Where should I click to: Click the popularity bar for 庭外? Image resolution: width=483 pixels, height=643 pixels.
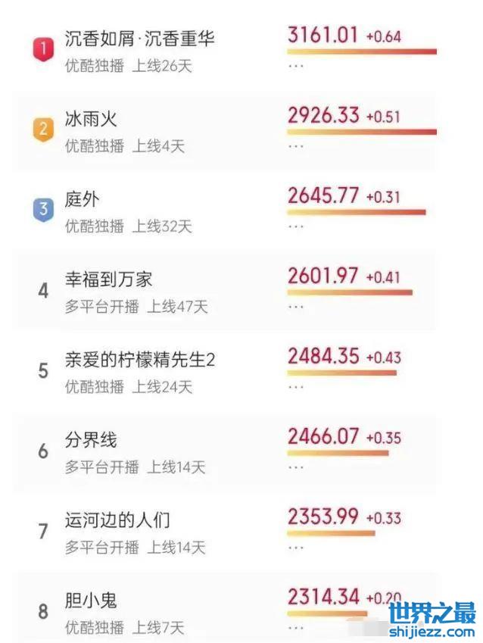pos(356,213)
